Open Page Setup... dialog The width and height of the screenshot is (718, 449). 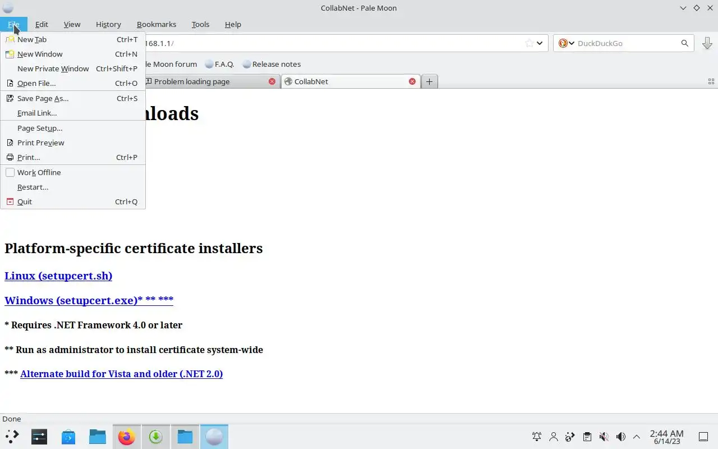coord(73,128)
